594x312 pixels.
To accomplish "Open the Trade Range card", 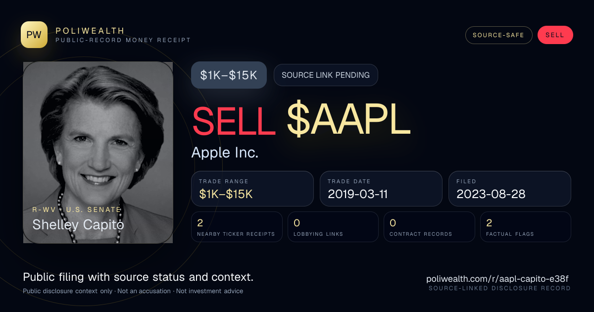I will coord(252,189).
